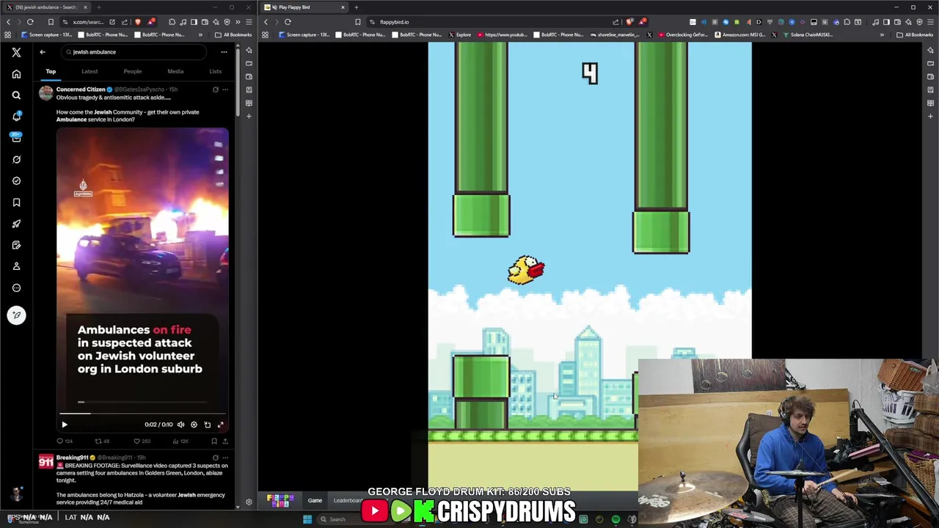Open Amazon.com MSI bookmark

(742, 34)
